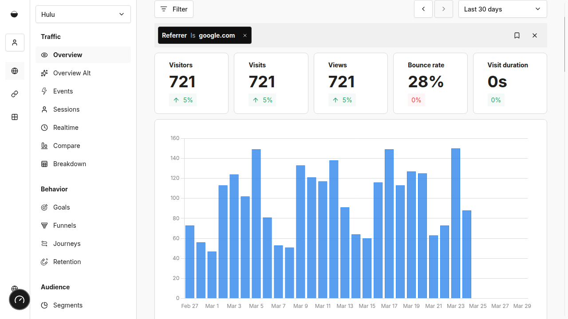The width and height of the screenshot is (568, 319).
Task: Open the Hulu website selector dropdown
Action: (83, 14)
